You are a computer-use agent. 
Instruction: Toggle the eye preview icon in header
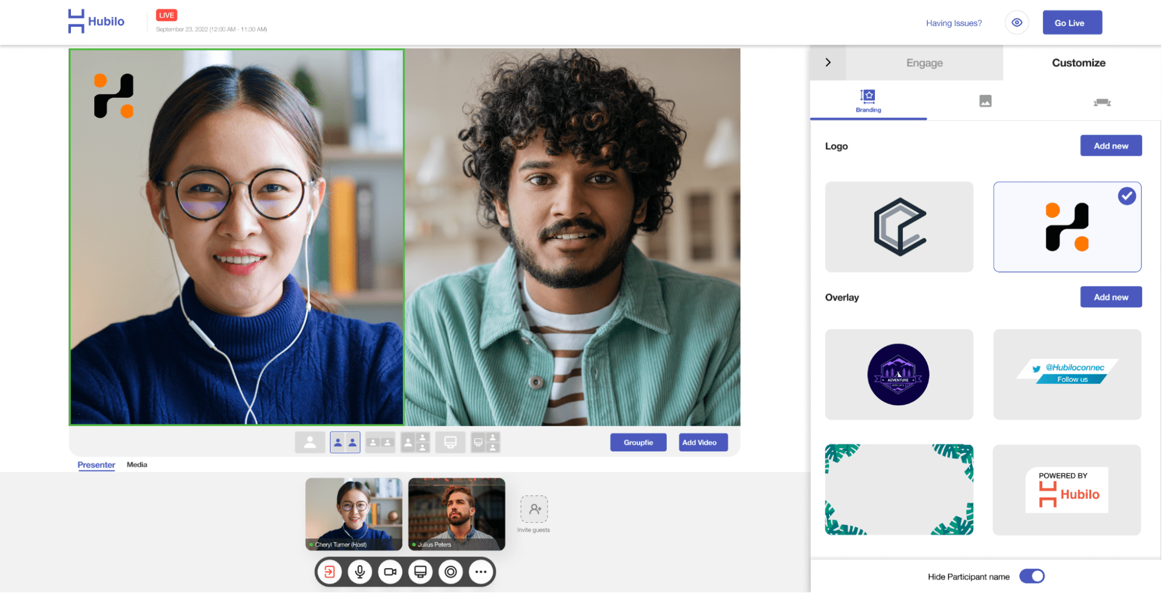[x=1017, y=23]
